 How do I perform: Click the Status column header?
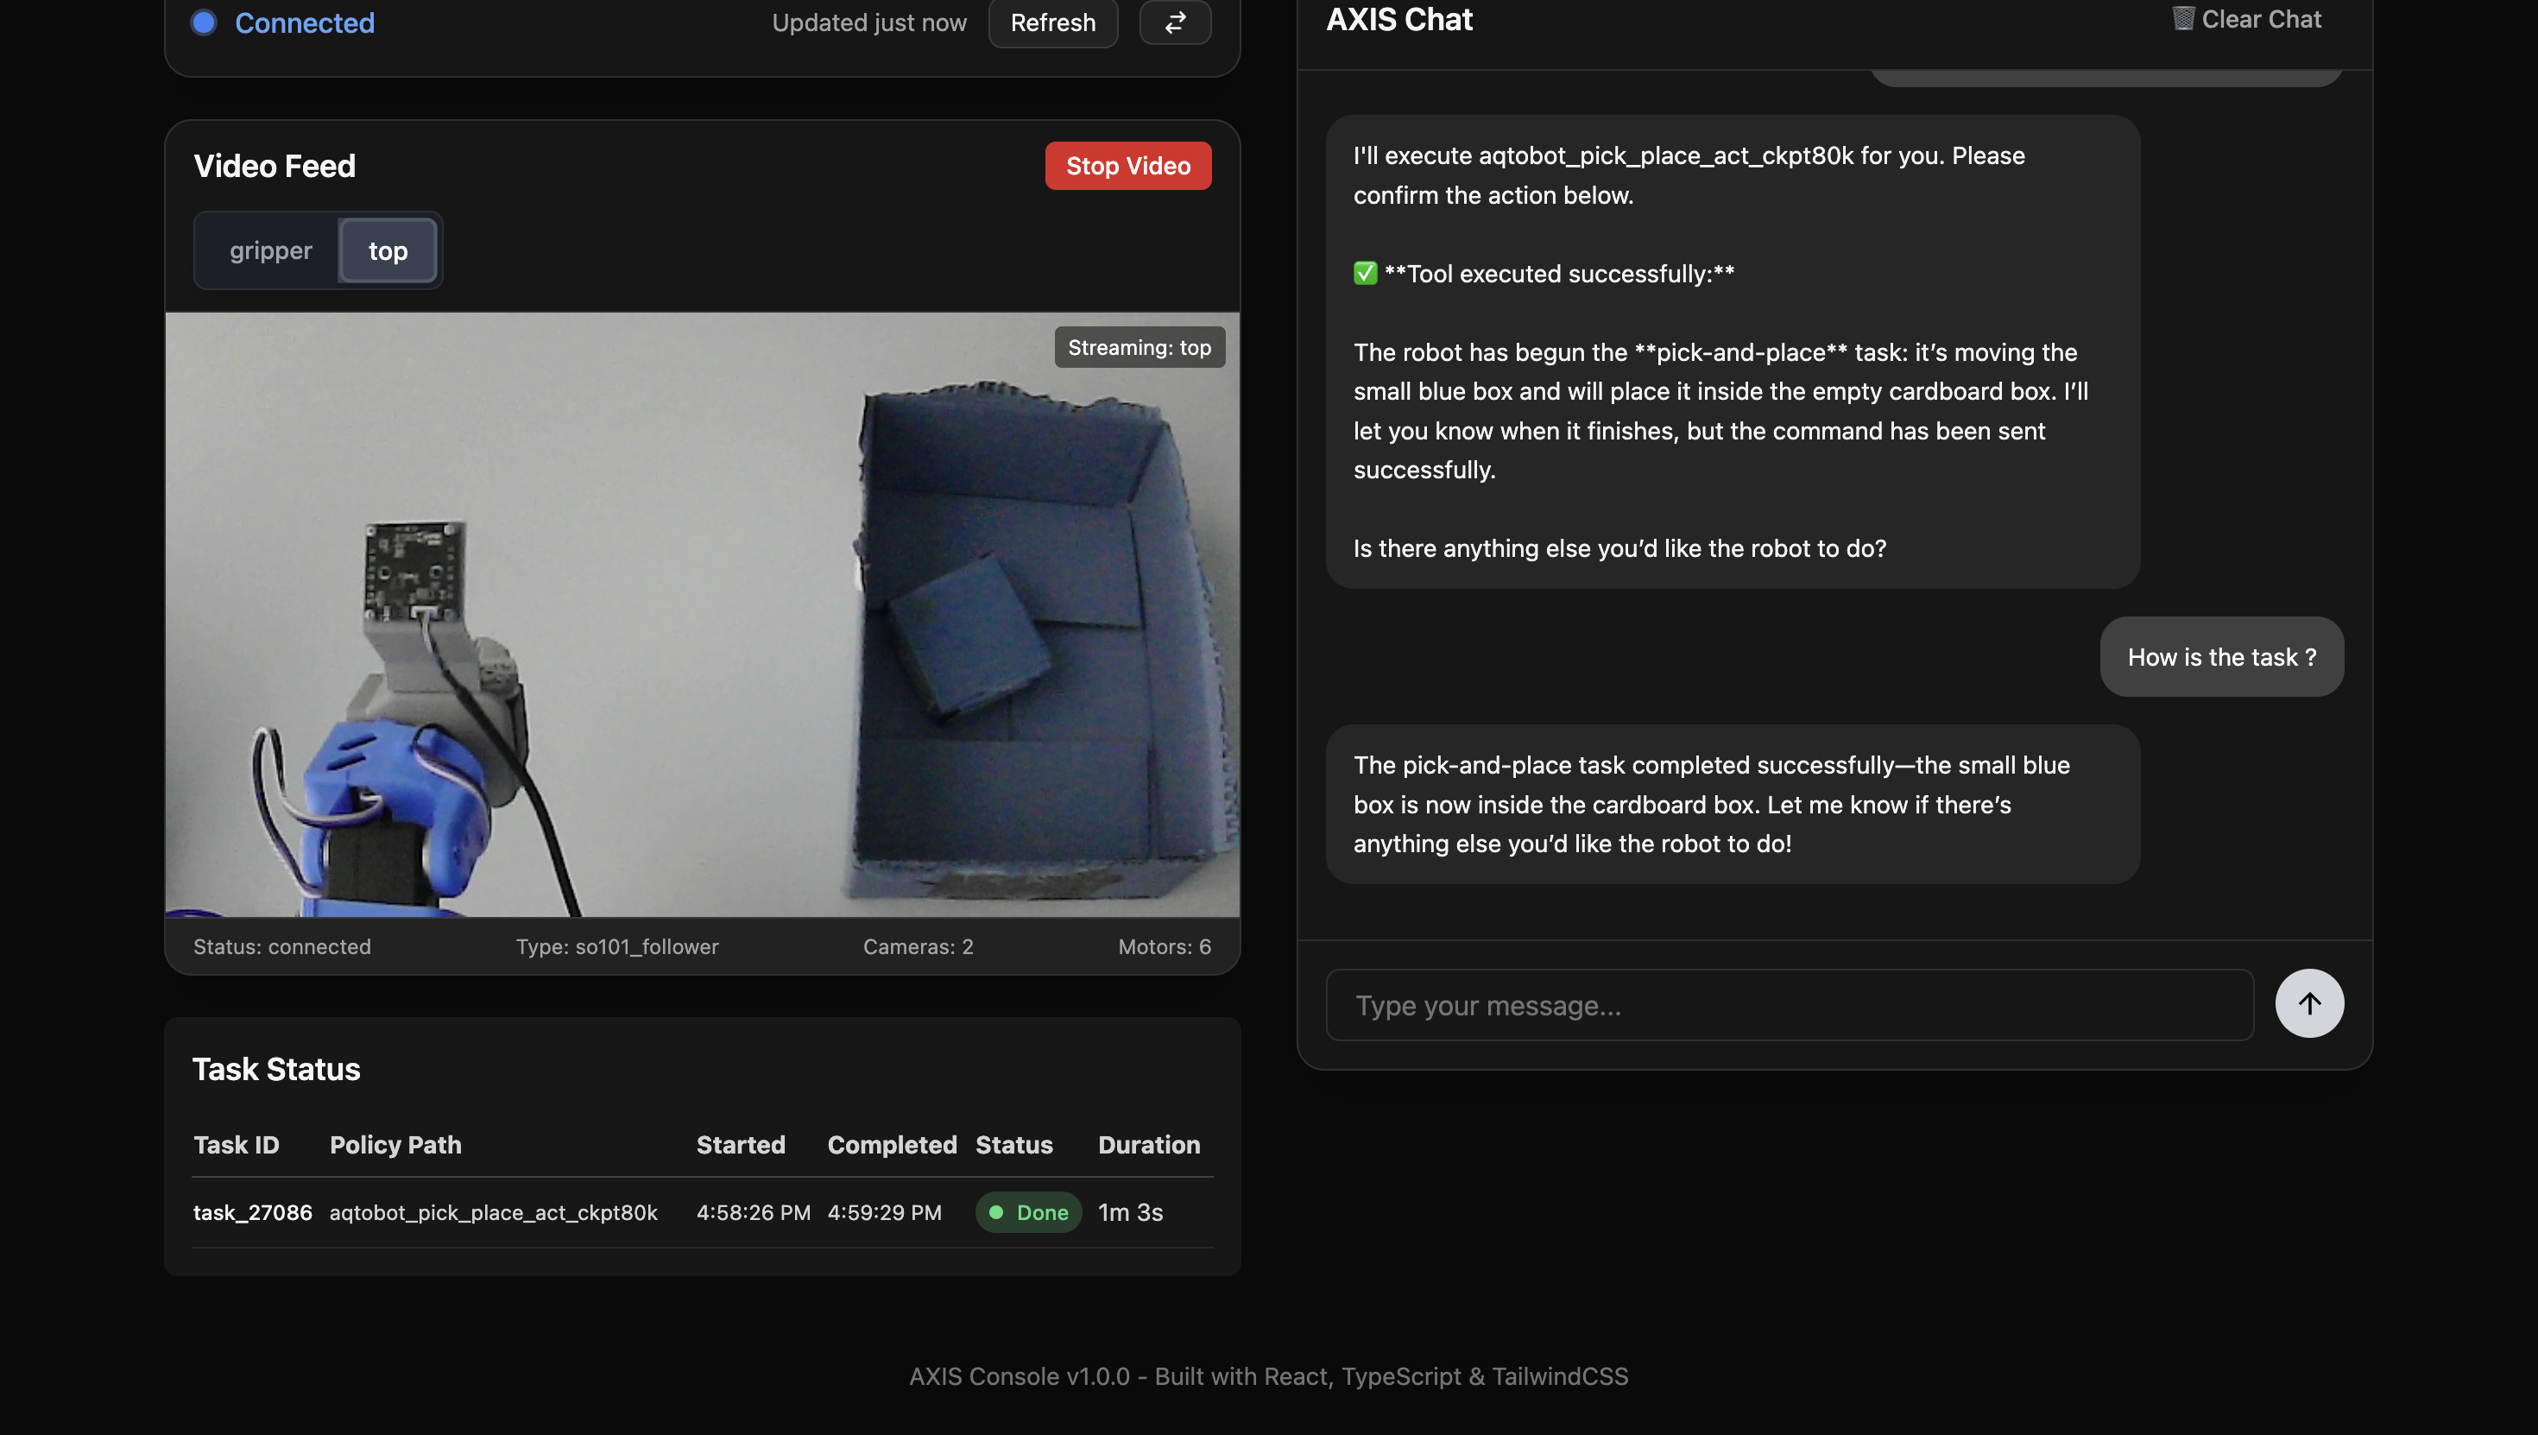click(1013, 1144)
